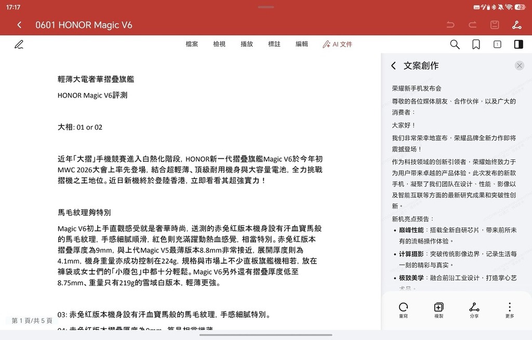
Task: Tap the top center pull-down handle
Action: tap(265, 7)
